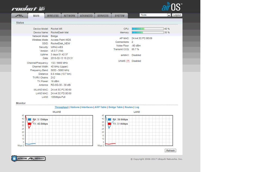Click the WLAN0 RX blue legend swatch

point(29,119)
